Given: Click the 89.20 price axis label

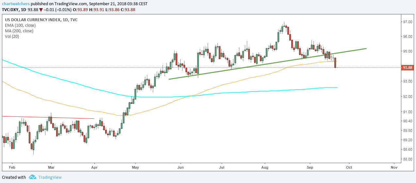Looking at the screenshot, I should tap(407, 140).
